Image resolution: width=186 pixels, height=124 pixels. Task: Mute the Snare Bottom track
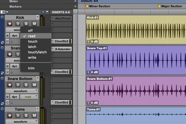coord(34,85)
